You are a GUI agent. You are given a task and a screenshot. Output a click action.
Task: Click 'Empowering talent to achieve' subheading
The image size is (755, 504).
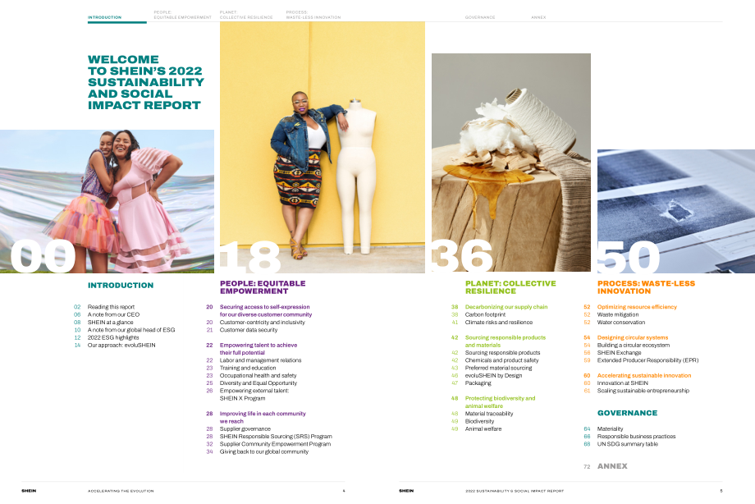click(x=259, y=345)
